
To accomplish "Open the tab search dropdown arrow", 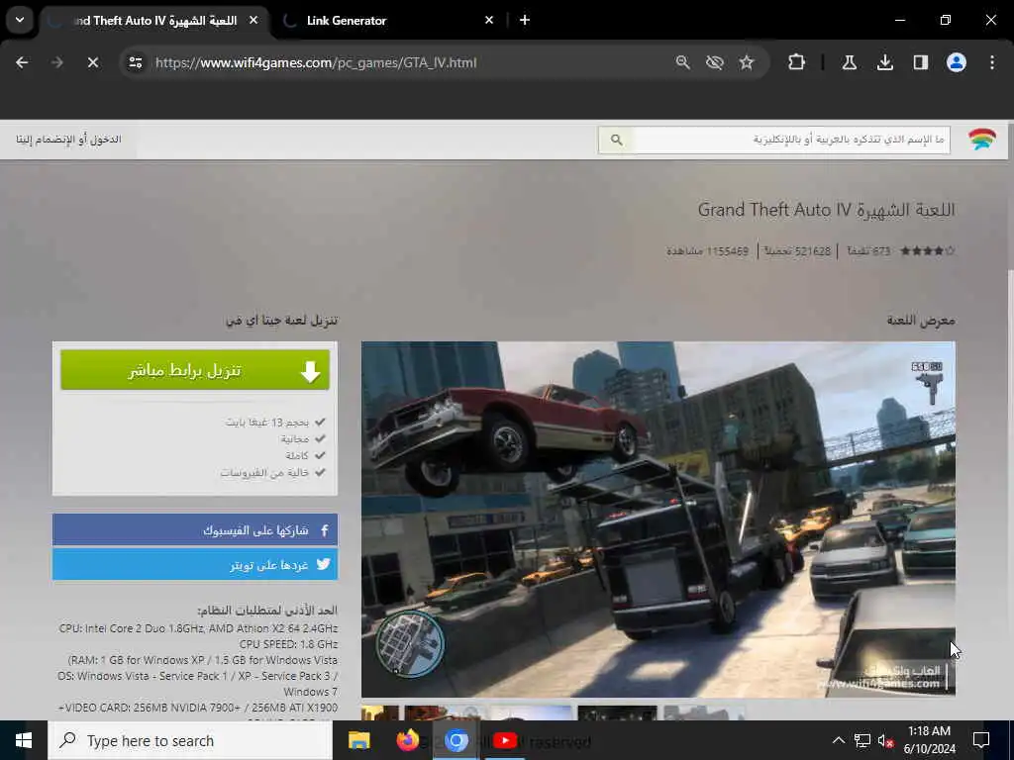I will [x=20, y=20].
